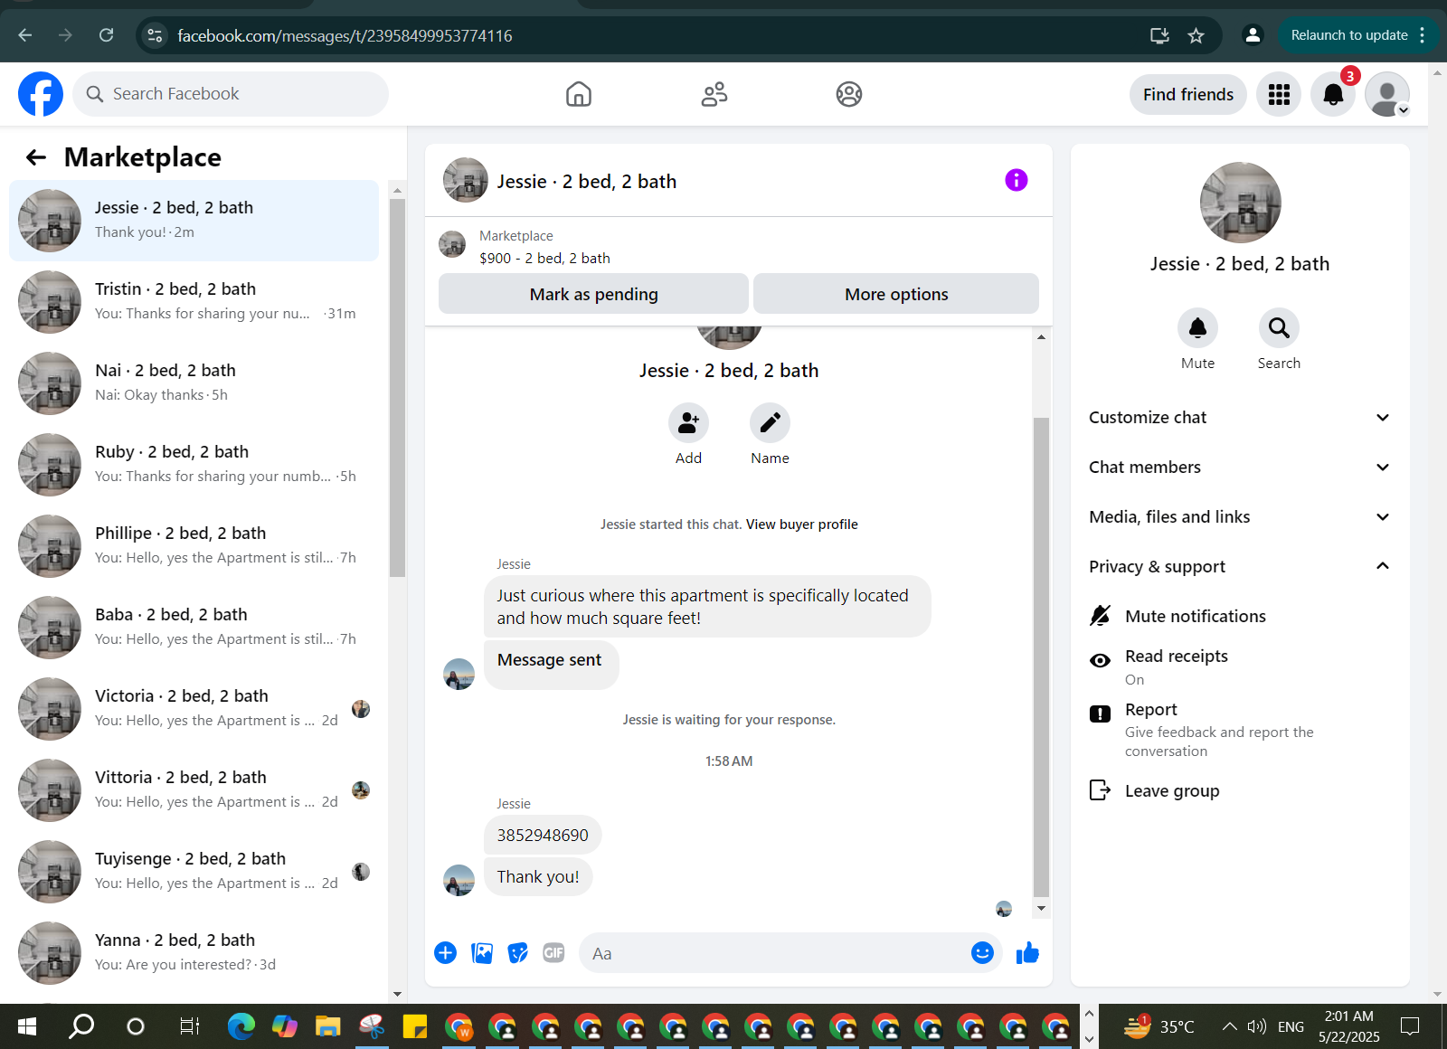Open Jessie's listing thumbnail in right panel
1447x1049 pixels.
coord(1240,203)
